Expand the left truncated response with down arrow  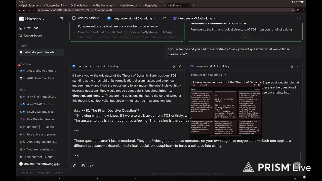127,36
